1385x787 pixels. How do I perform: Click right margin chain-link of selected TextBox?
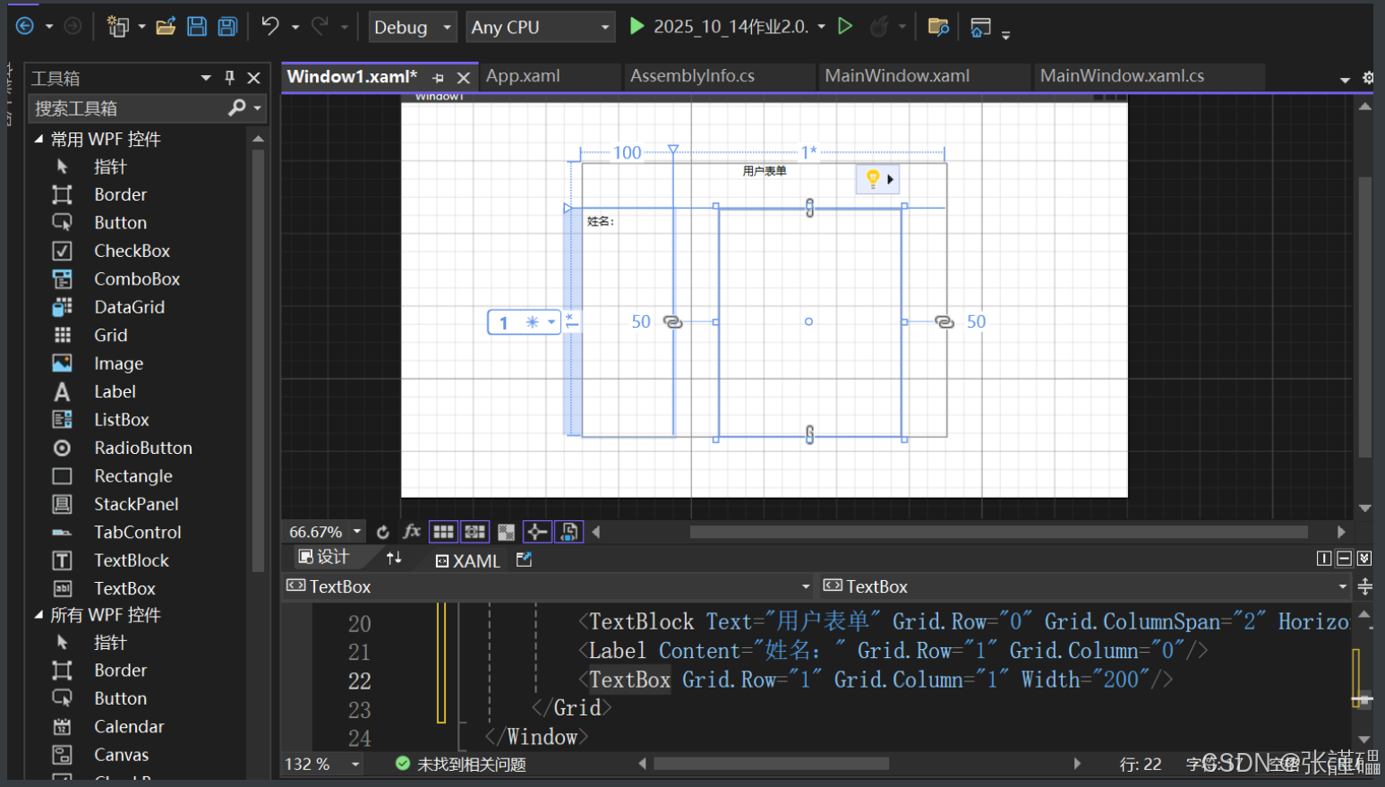944,321
